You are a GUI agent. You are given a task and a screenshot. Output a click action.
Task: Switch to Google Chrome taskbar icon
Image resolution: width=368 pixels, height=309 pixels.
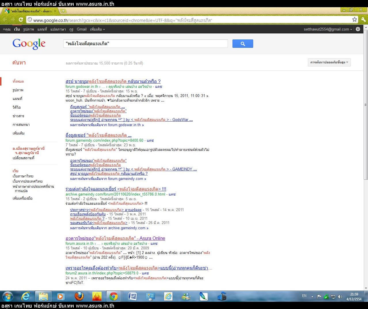(x=113, y=296)
